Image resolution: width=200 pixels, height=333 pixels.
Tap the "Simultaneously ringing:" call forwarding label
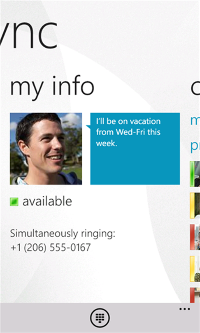tap(63, 234)
